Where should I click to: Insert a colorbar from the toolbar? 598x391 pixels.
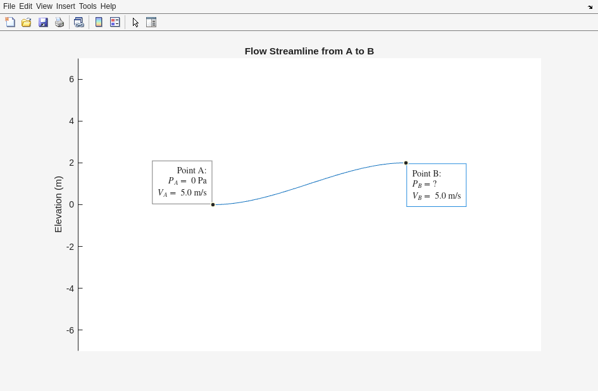coord(99,22)
